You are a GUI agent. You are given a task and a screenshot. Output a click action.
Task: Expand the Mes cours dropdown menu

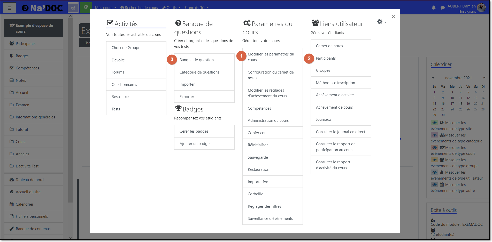coord(105,8)
